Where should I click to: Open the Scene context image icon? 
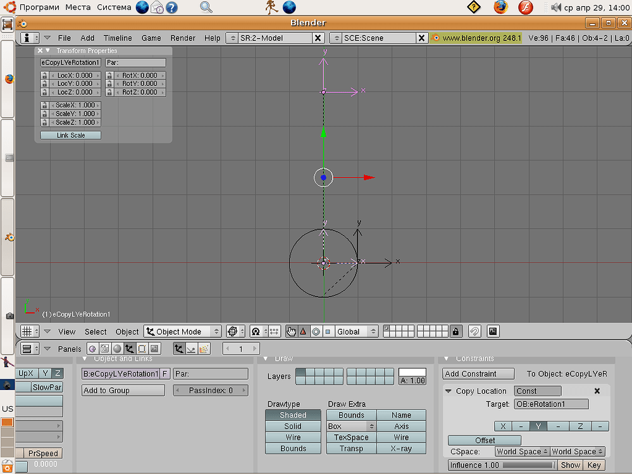coord(154,349)
